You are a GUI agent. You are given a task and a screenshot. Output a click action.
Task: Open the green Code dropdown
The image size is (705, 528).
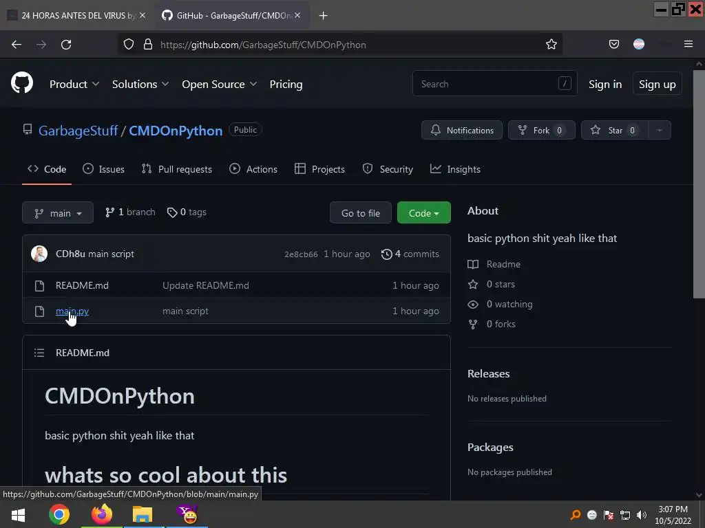point(424,213)
